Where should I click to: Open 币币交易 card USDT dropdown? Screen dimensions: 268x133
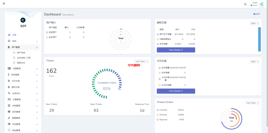254,62
